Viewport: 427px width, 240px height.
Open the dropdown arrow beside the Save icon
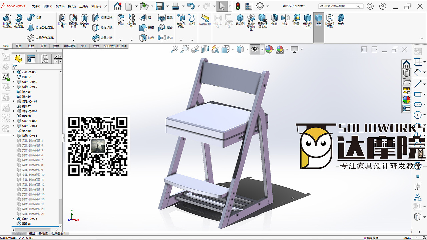[167, 6]
